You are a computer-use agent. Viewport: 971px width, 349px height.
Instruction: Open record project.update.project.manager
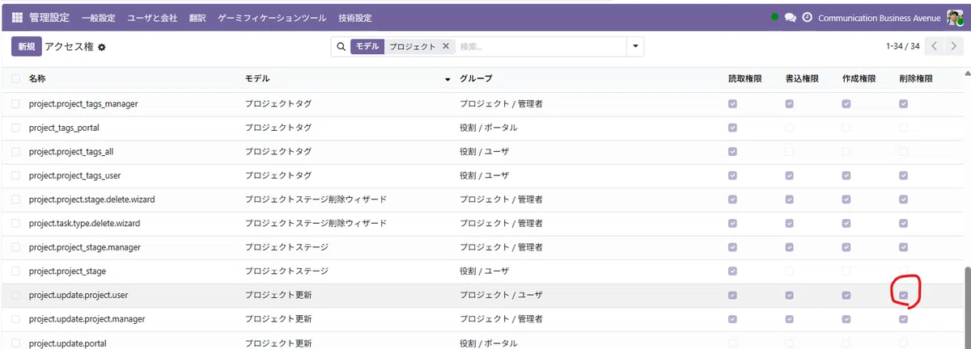point(87,318)
